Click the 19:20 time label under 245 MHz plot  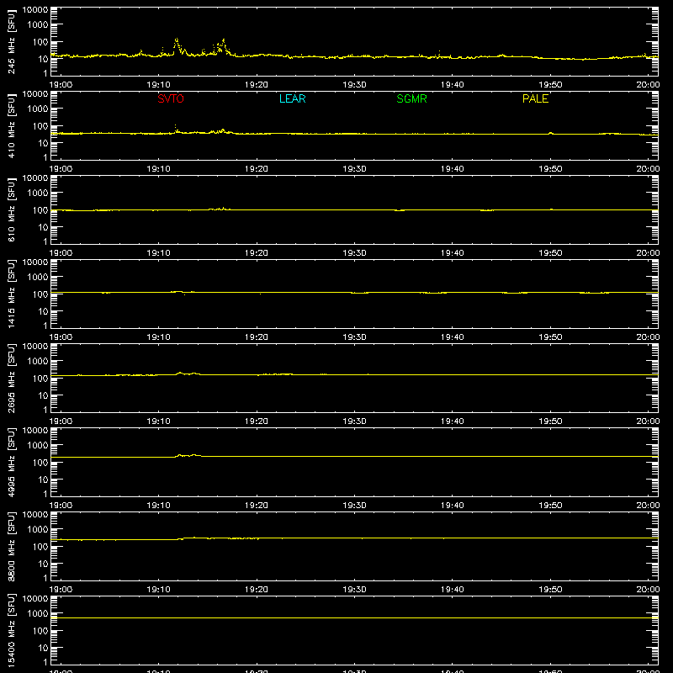[x=257, y=85]
